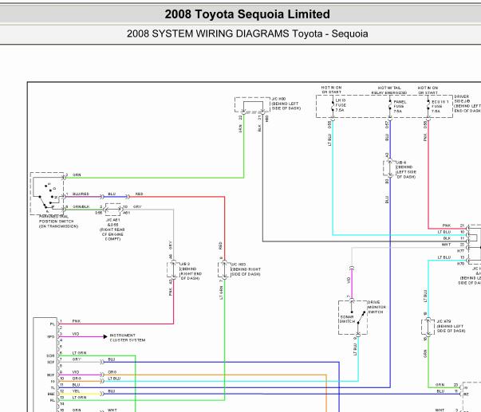Viewport: 481px width, 412px height.
Task: Click the ECU IG 1 fuse symbol
Action: pos(428,106)
